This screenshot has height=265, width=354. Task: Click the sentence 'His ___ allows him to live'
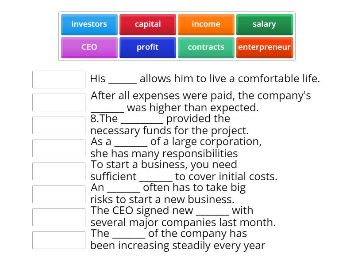204,79
